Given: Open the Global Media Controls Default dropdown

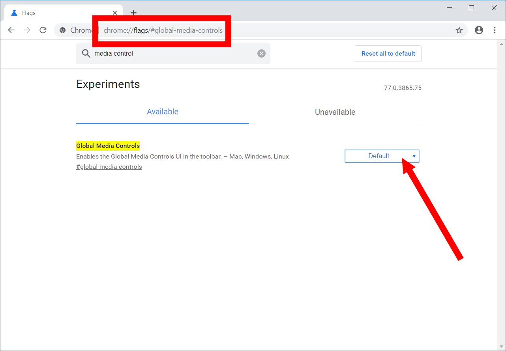Looking at the screenshot, I should (x=382, y=156).
